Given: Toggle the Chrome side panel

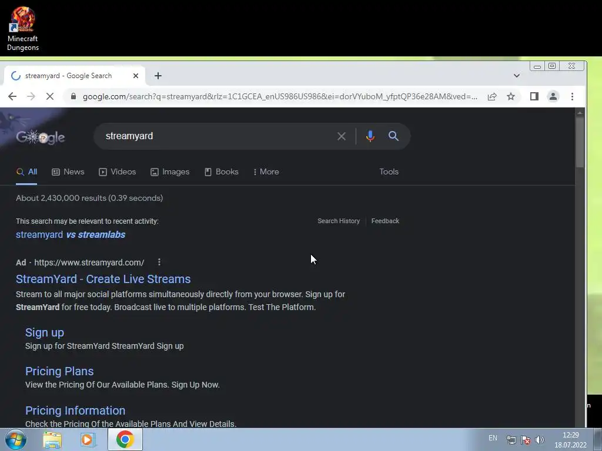Looking at the screenshot, I should click(x=534, y=96).
